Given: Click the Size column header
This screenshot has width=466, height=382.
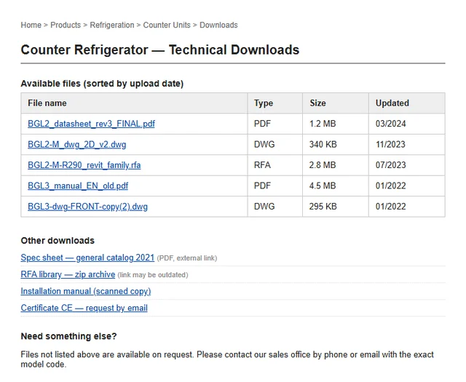Looking at the screenshot, I should [336, 103].
